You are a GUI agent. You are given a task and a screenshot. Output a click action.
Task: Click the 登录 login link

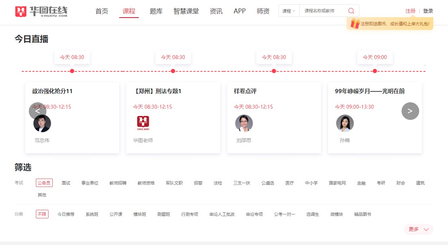click(428, 11)
